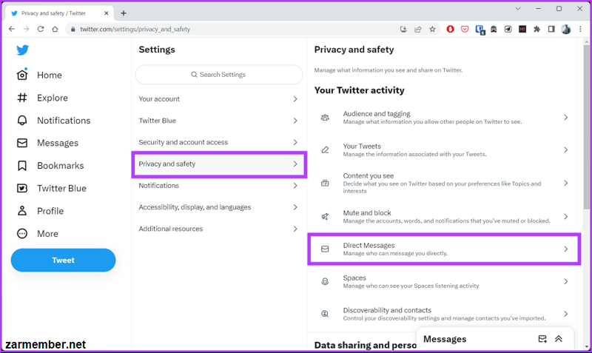
Task: Go to Profile page
Action: pyautogui.click(x=40, y=211)
